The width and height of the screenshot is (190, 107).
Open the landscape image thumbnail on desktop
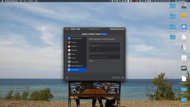184,68
